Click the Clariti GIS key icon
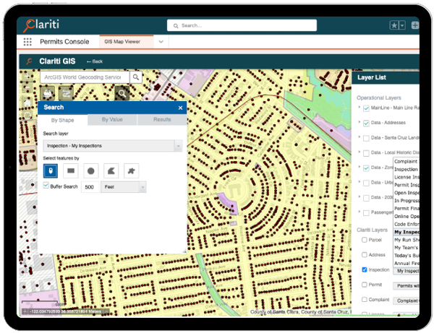This screenshot has height=333, width=434. (29, 61)
